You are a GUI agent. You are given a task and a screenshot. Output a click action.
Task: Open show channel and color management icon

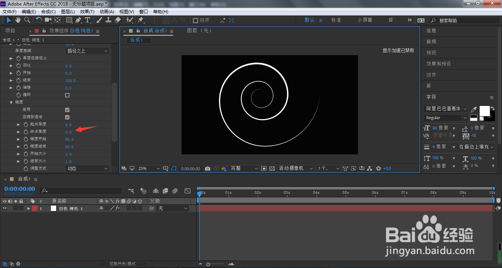point(224,168)
